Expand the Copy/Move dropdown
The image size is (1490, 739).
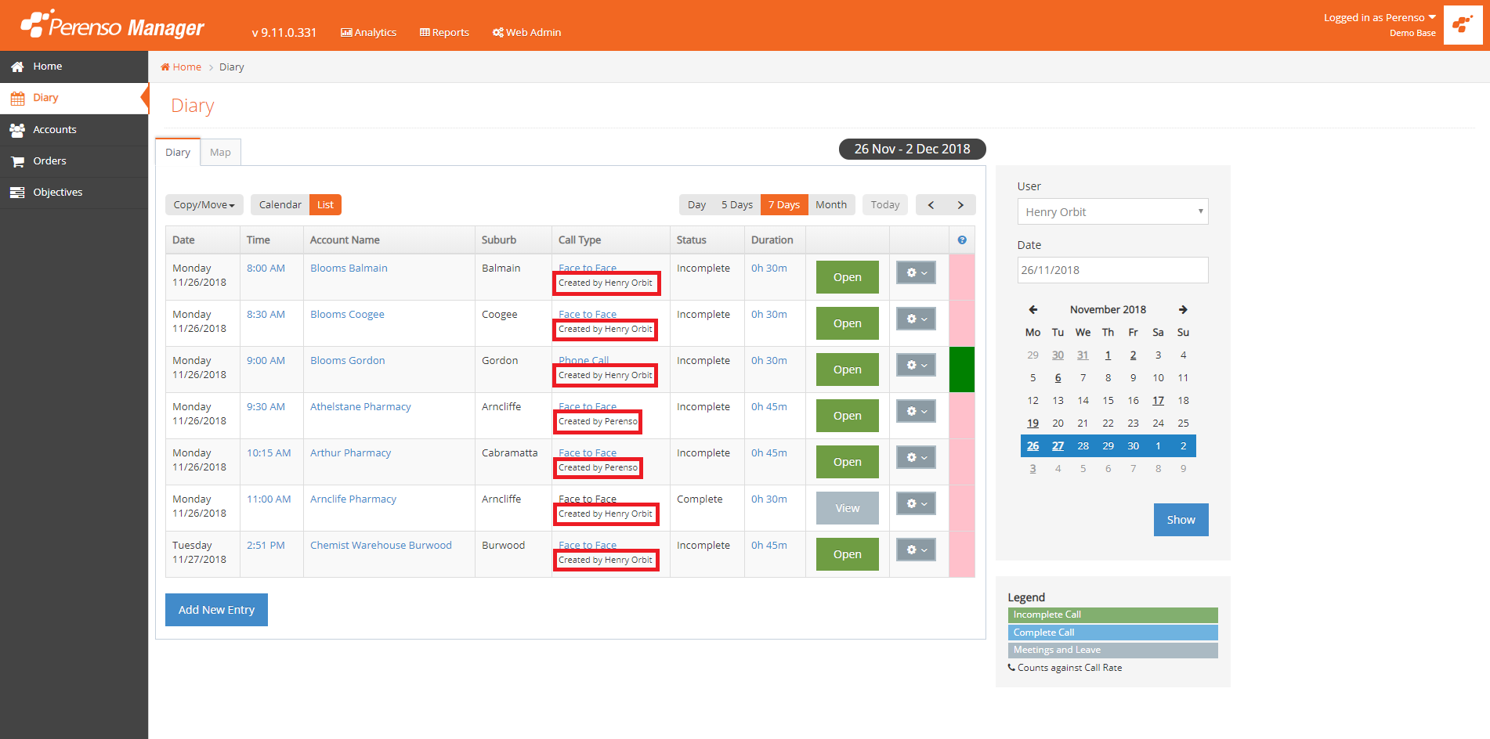(204, 205)
